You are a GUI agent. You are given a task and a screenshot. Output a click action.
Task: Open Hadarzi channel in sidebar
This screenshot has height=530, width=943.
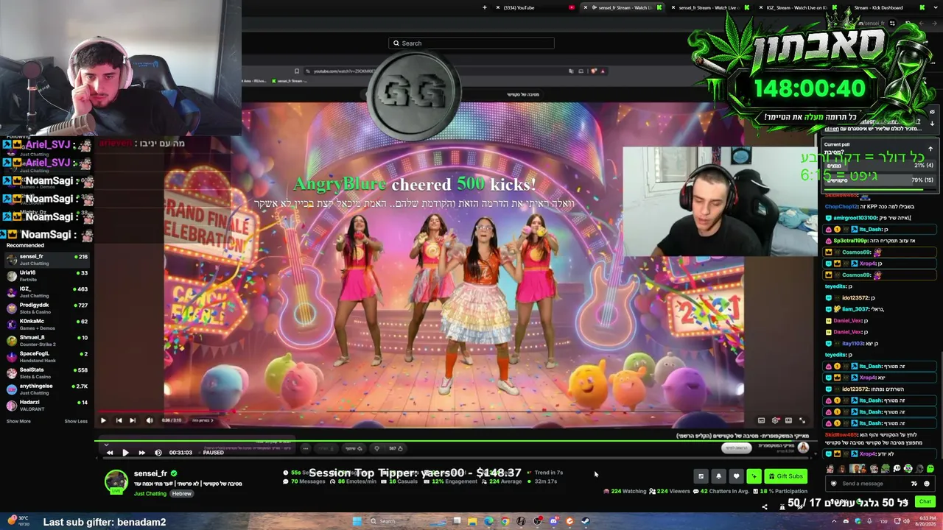click(47, 405)
